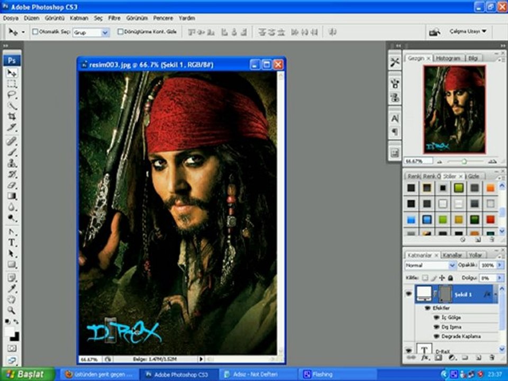508x381 pixels.
Task: Select the Lasso tool
Action: click(x=12, y=95)
